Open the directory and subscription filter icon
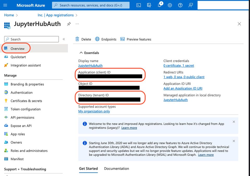The height and width of the screenshot is (176, 250). pos(149,5)
